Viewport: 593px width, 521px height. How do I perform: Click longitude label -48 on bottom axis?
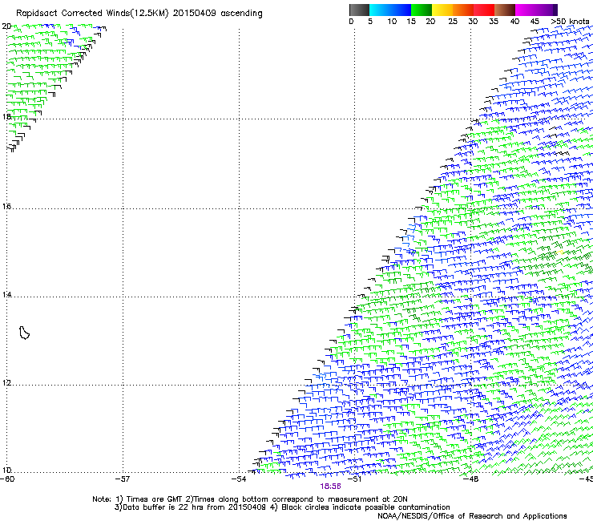coord(471,479)
